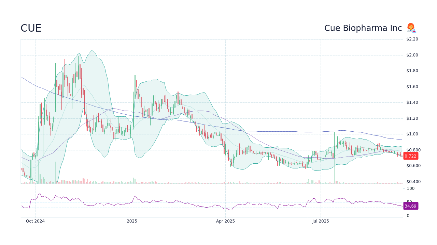Click the purple RSI value badge 34.69
The height and width of the screenshot is (245, 437).
point(411,206)
